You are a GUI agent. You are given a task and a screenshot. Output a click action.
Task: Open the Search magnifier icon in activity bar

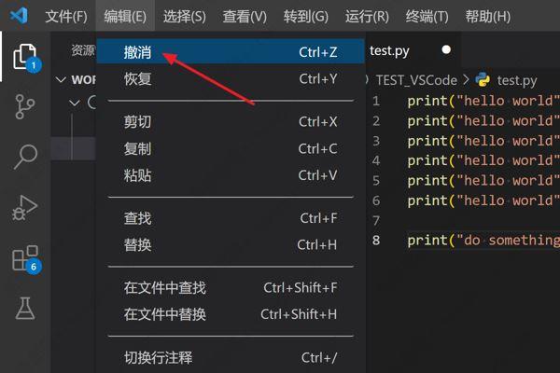24,156
